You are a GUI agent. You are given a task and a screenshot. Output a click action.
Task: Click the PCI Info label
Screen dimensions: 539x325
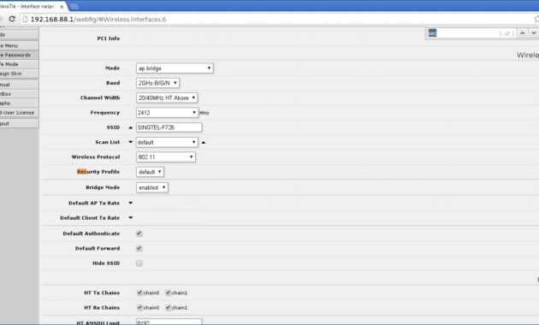pos(109,38)
